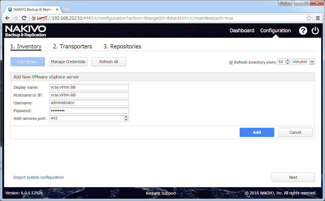Click Refresh All button
The width and height of the screenshot is (325, 201).
click(109, 62)
